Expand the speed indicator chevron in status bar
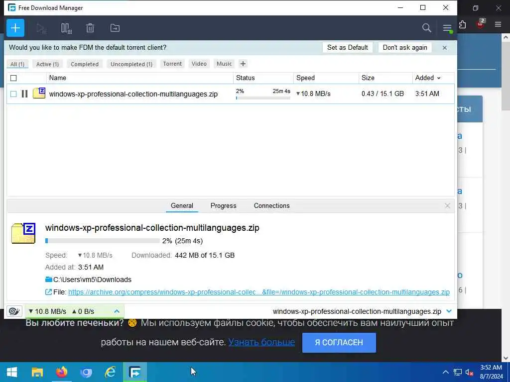 coord(117,311)
